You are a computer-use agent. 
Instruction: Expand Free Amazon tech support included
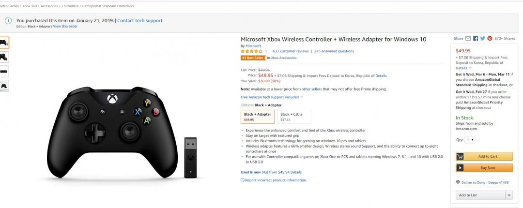tap(302, 97)
